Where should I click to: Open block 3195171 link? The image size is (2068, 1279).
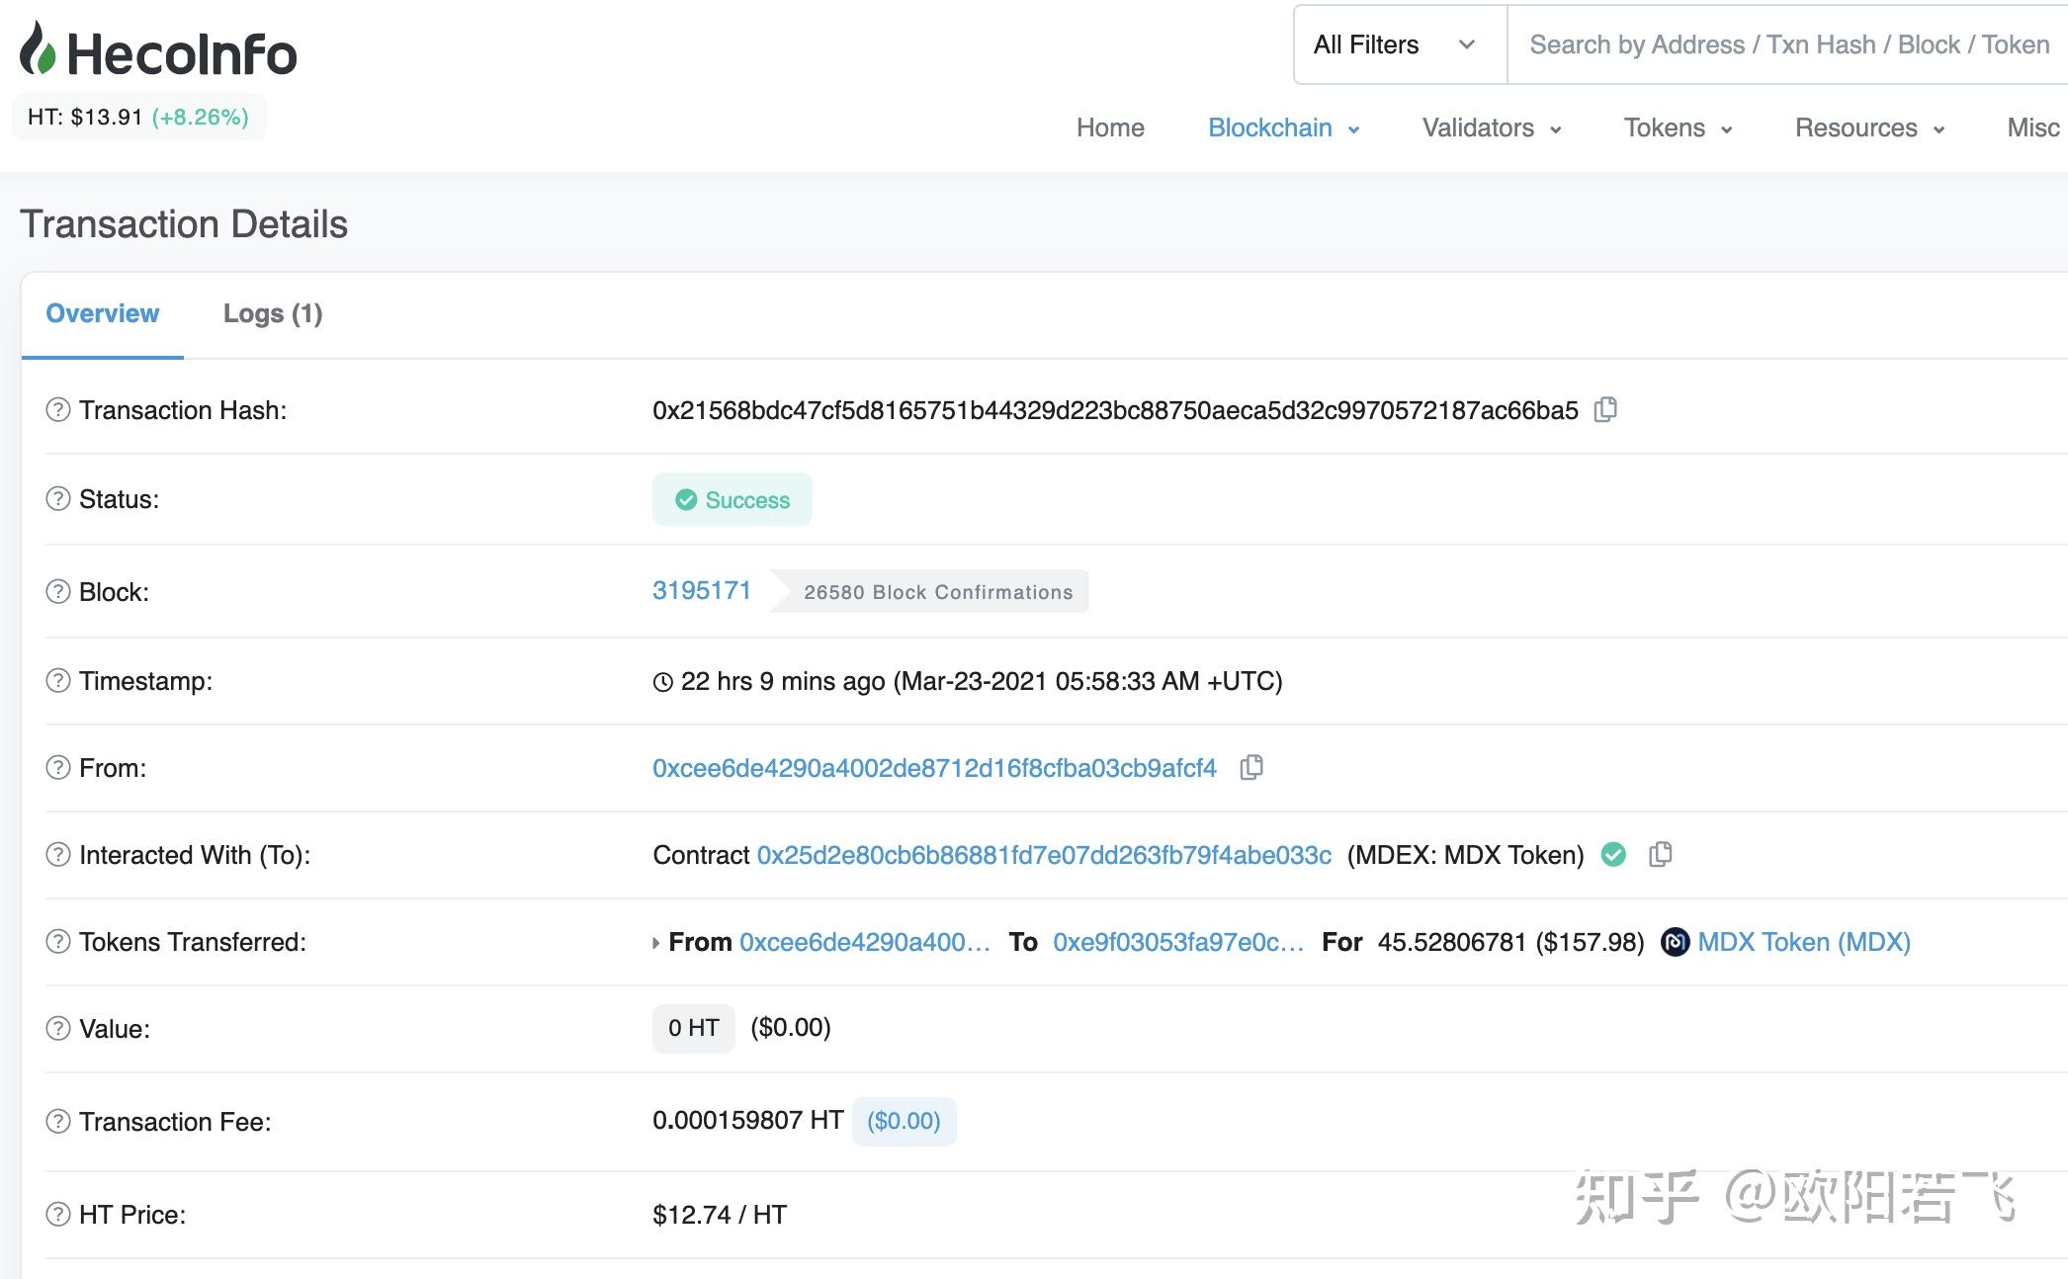(701, 590)
